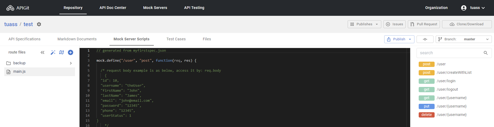
Task: Click the magic wand generate icon
Action: coord(53,52)
